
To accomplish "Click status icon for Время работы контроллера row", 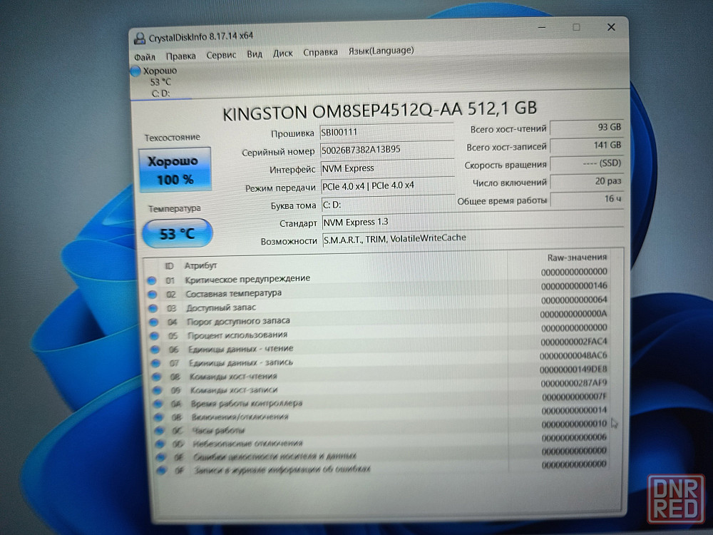I will (x=158, y=404).
